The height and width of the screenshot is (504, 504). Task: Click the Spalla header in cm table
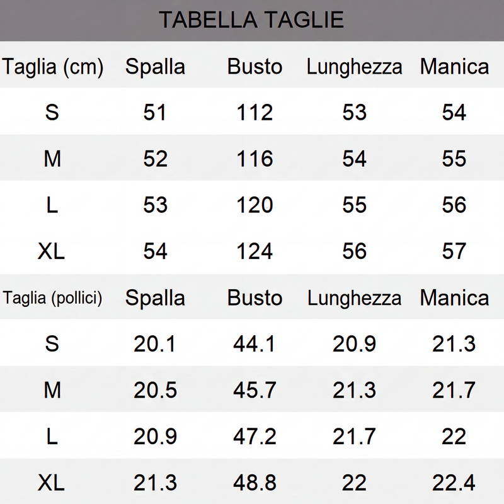pyautogui.click(x=155, y=67)
